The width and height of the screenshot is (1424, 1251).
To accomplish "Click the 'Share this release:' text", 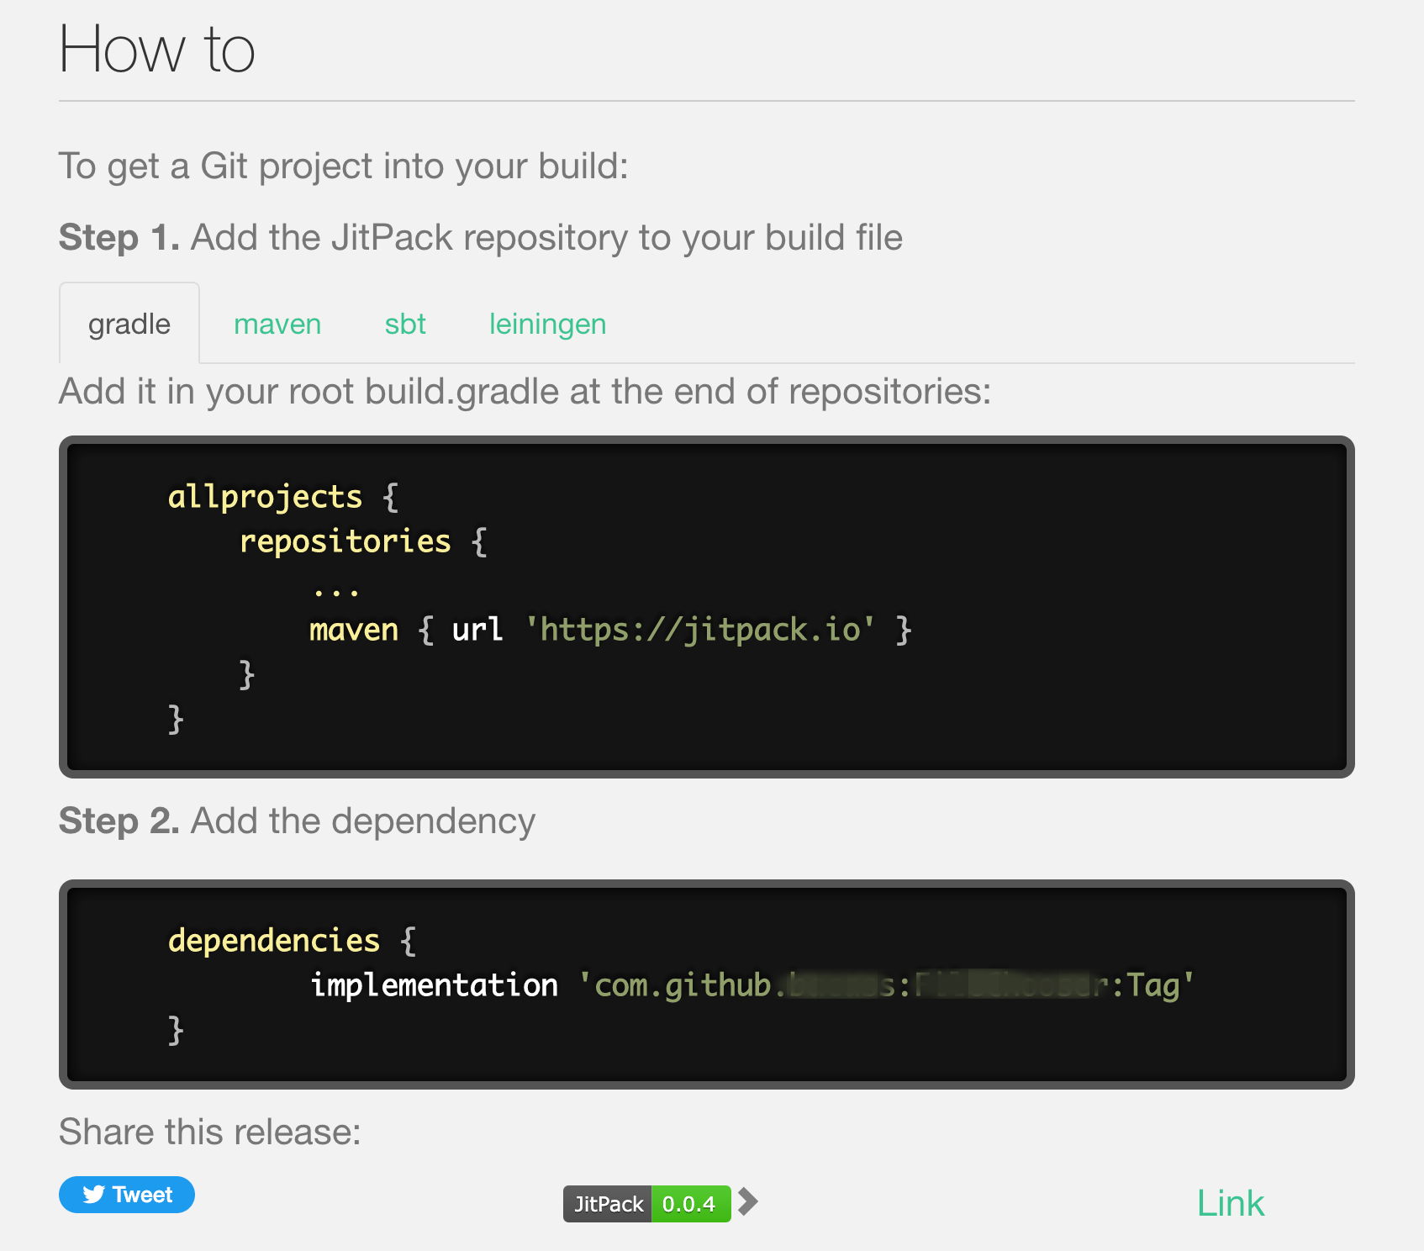I will coord(209,1132).
